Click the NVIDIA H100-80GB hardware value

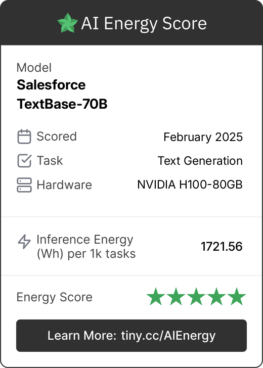click(x=190, y=185)
